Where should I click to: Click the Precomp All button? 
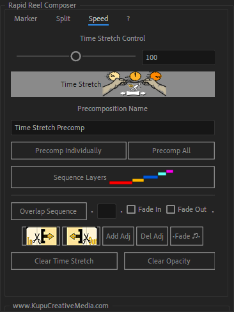(171, 151)
